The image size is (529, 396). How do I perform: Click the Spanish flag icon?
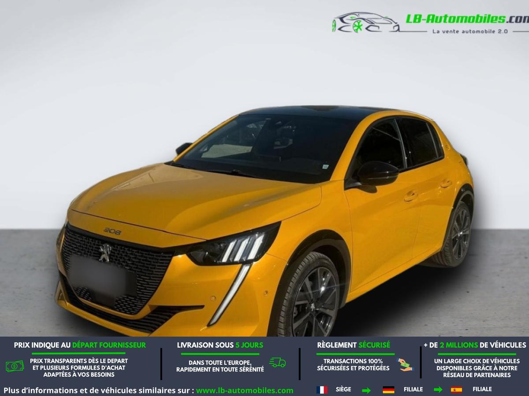(456, 389)
